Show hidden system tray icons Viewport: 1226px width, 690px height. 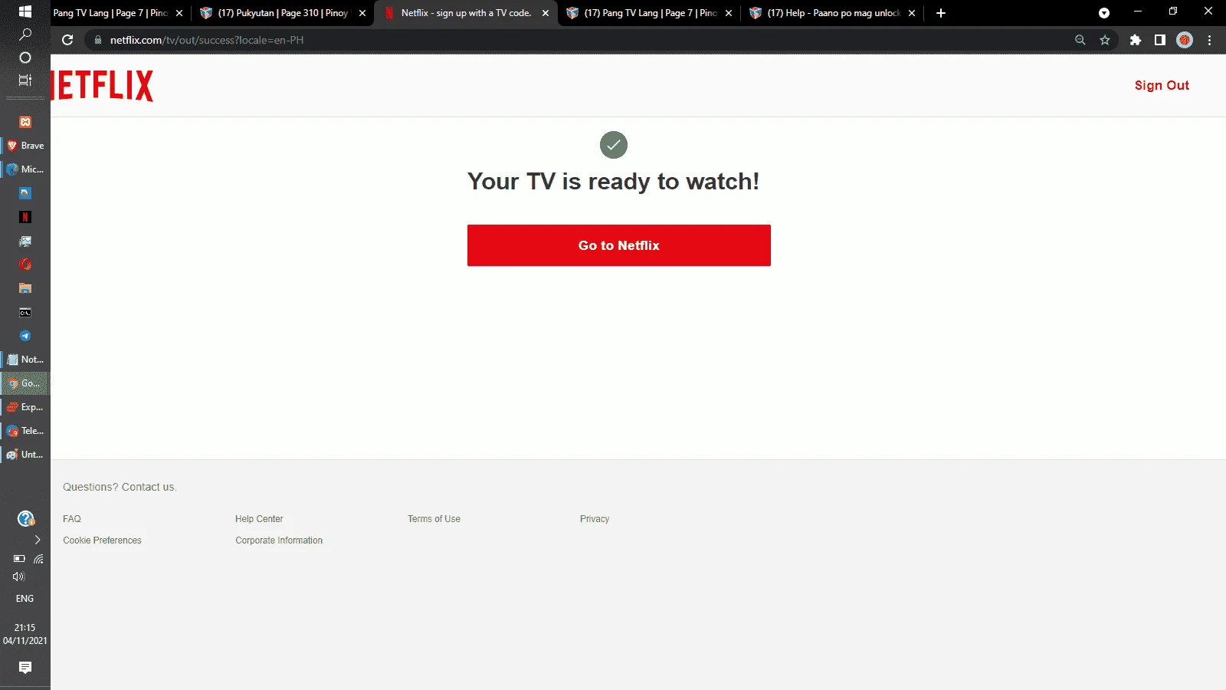click(37, 540)
